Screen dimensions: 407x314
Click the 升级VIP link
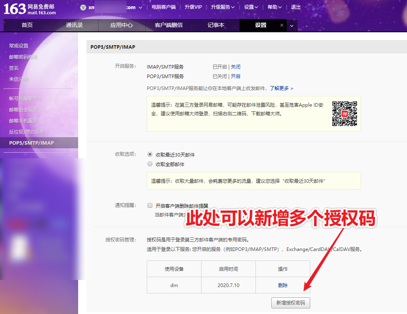point(193,7)
